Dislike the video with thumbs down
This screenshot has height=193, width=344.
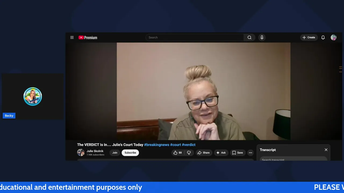click(189, 153)
